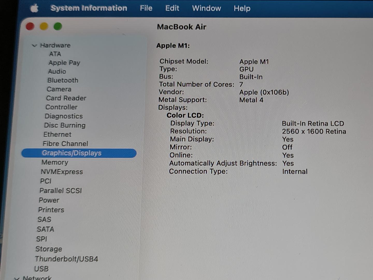This screenshot has width=373, height=280.
Task: Select the Graphics/Displays sidebar item
Action: 72,153
